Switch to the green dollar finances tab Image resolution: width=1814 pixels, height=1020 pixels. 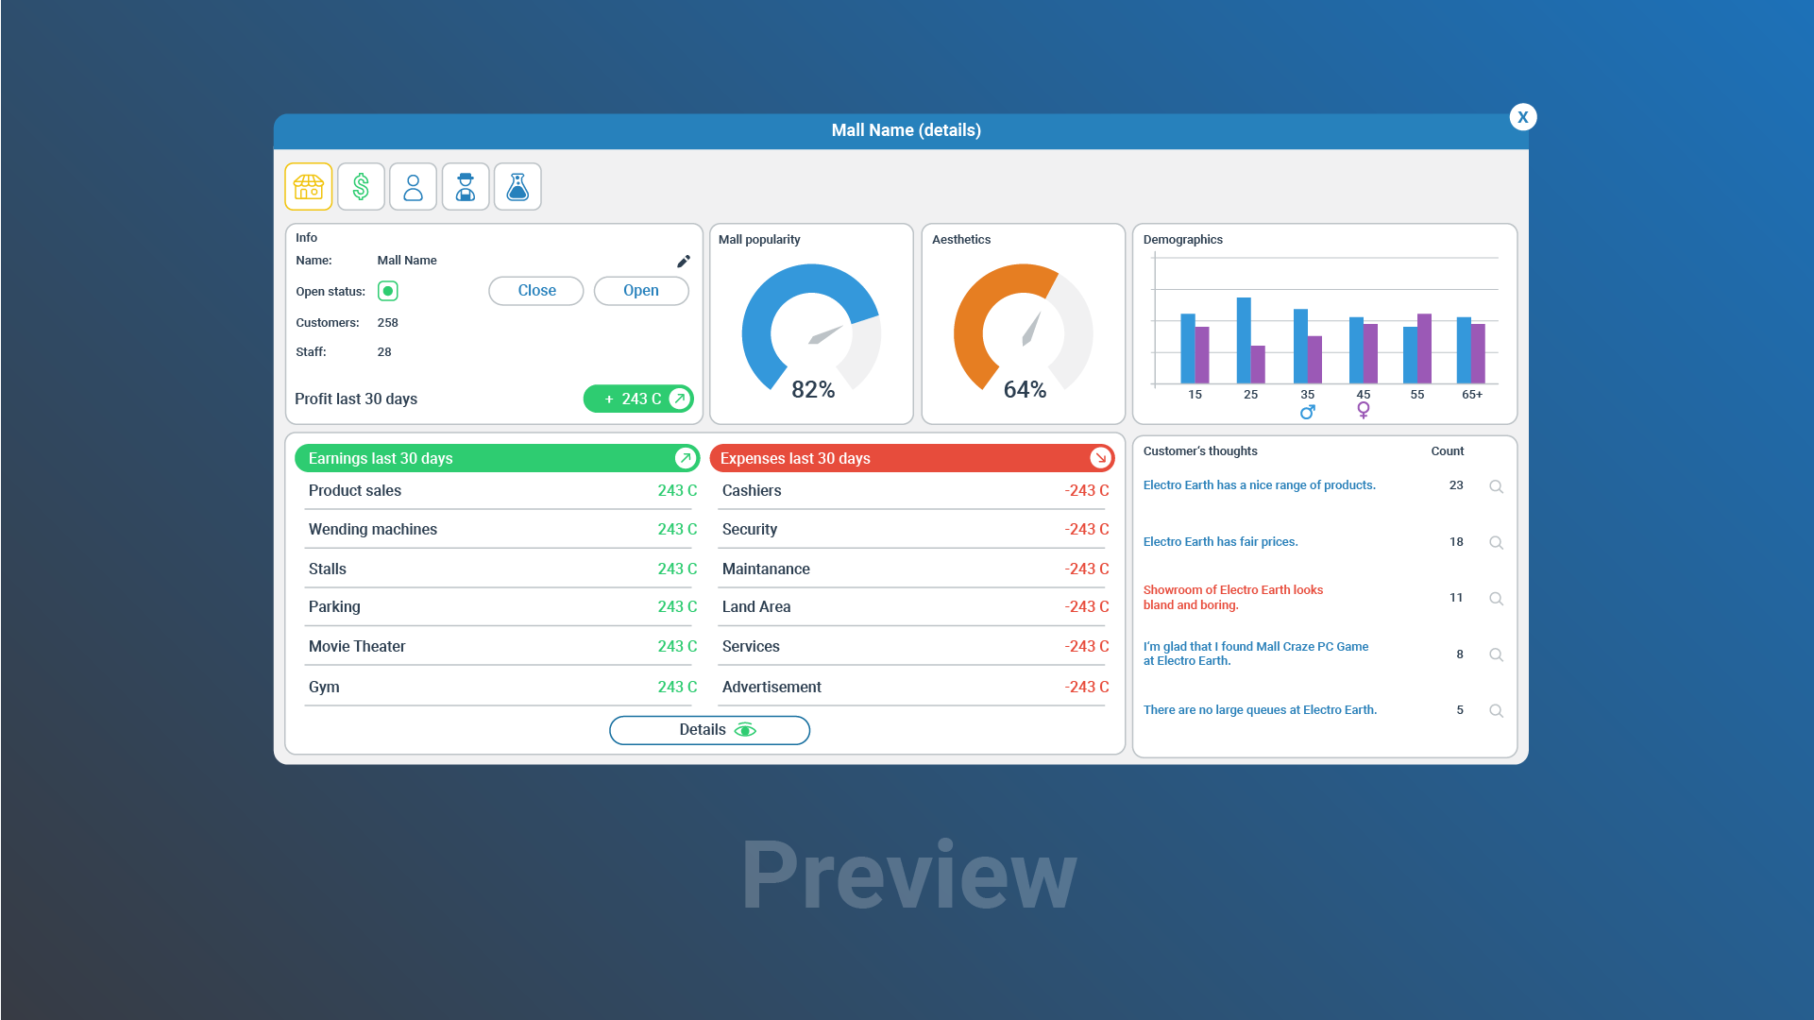361,186
